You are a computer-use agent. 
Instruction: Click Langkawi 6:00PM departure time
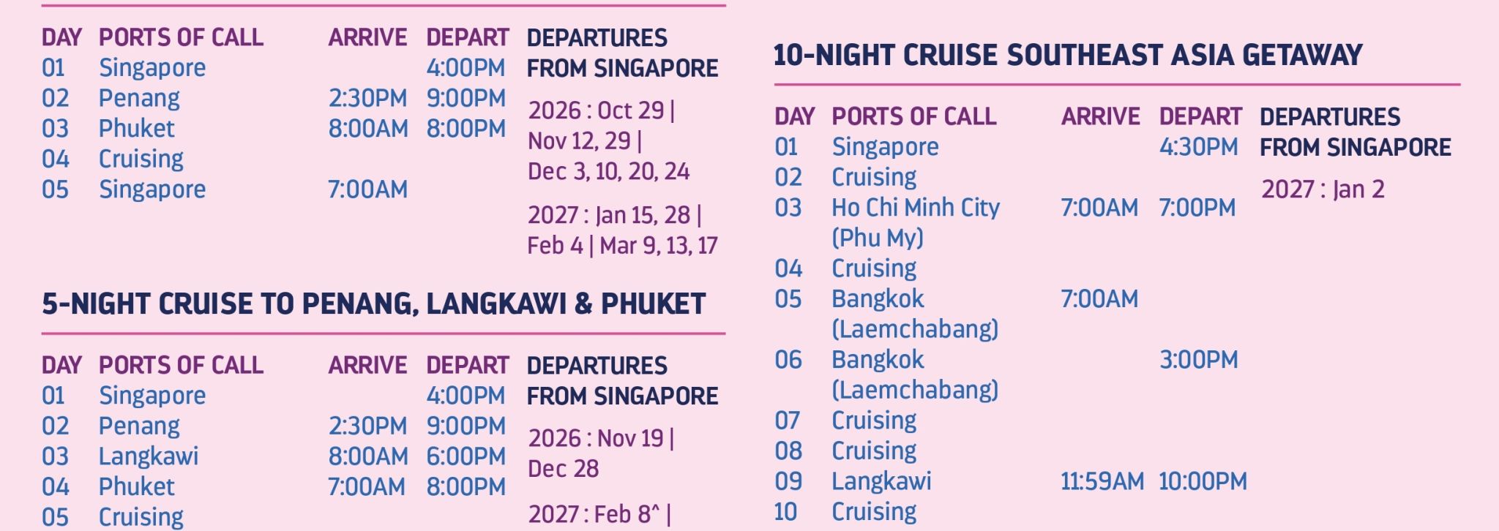click(466, 456)
